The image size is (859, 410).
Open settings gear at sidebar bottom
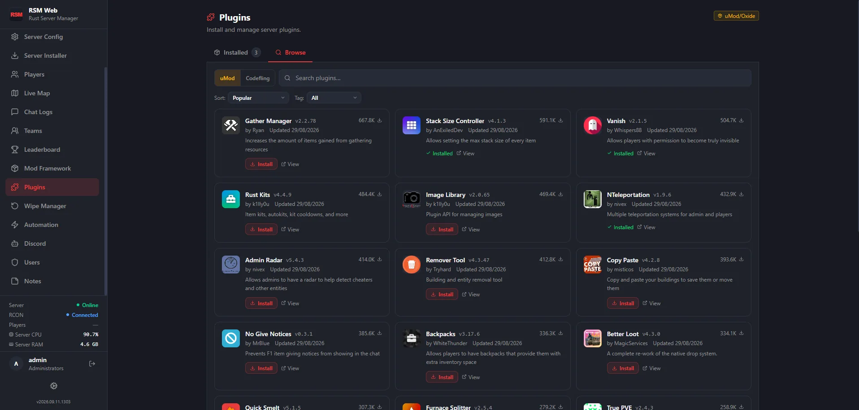click(x=54, y=386)
